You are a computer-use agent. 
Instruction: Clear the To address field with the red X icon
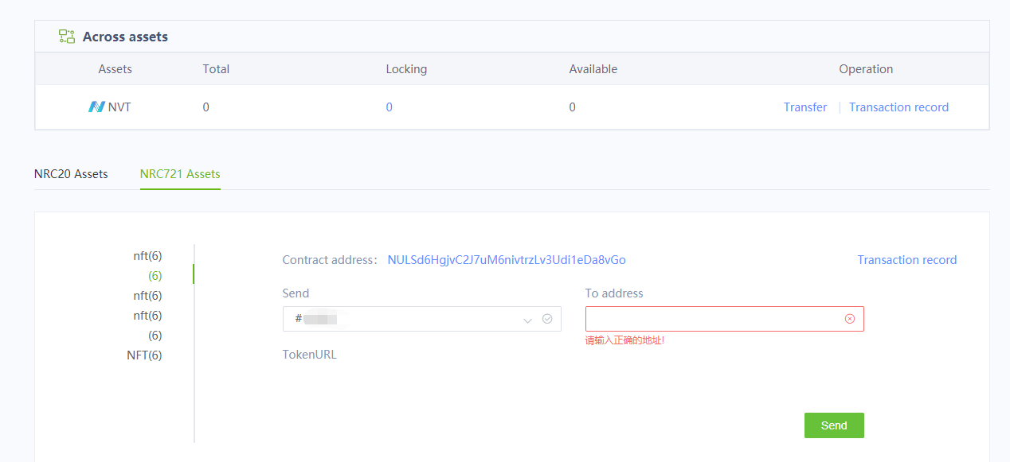pyautogui.click(x=850, y=319)
